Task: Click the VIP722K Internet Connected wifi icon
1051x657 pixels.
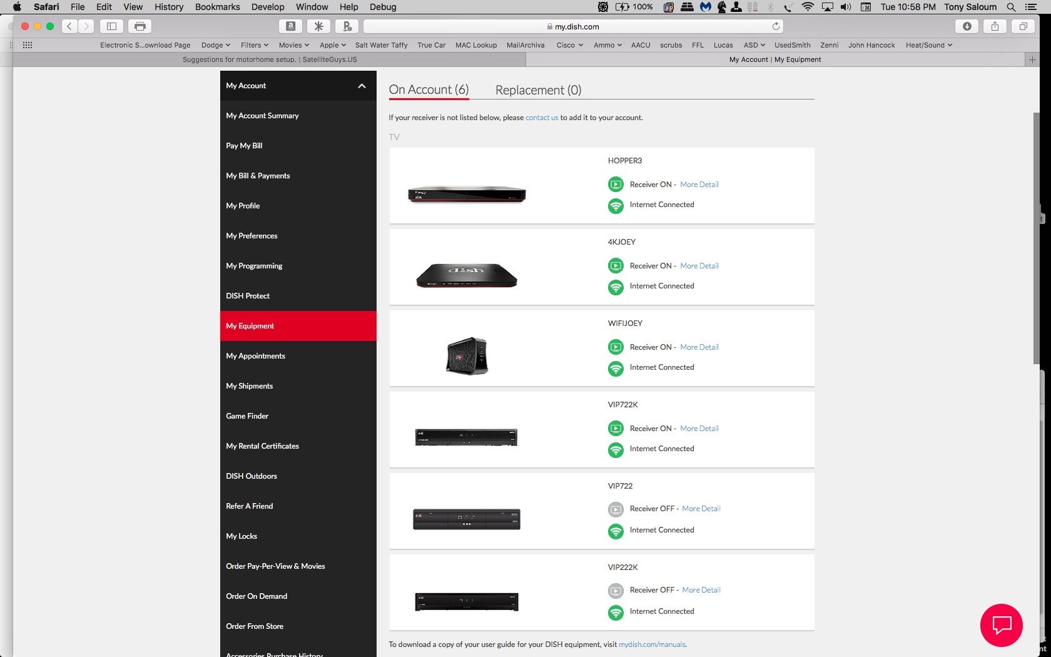Action: point(616,450)
